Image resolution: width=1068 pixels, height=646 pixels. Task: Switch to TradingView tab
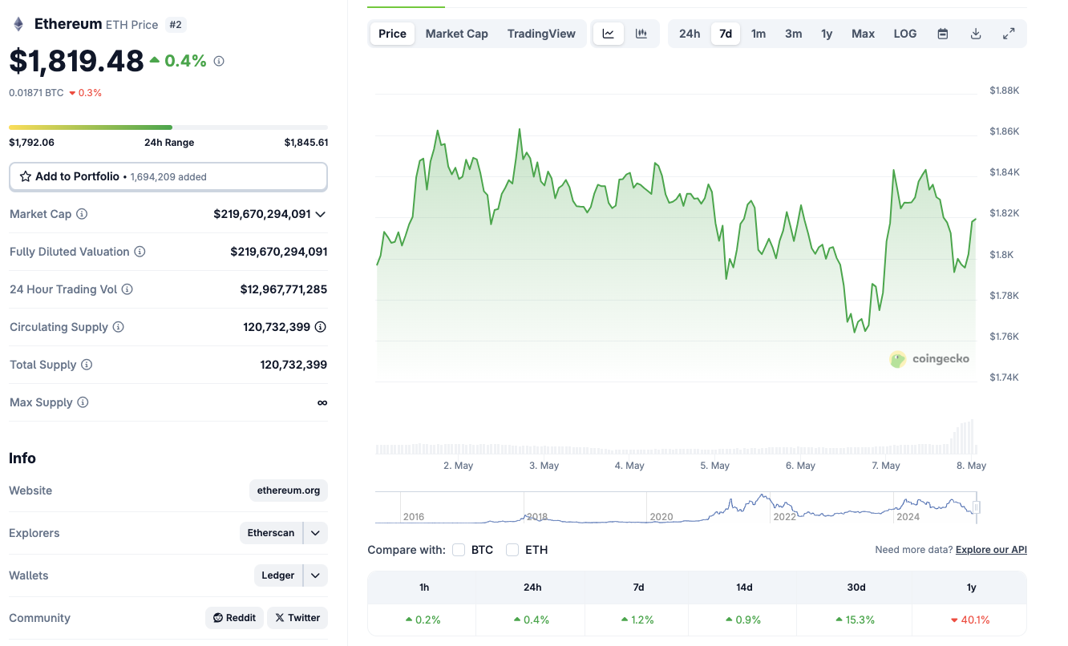541,34
